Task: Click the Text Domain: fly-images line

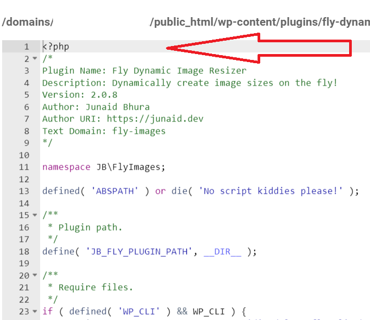Action: (104, 131)
